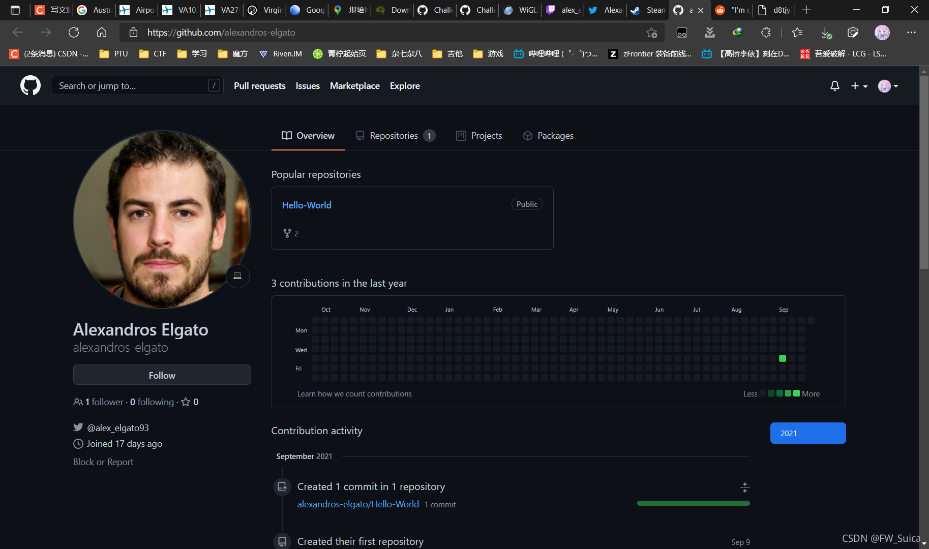Open a new browser tab

[x=806, y=10]
